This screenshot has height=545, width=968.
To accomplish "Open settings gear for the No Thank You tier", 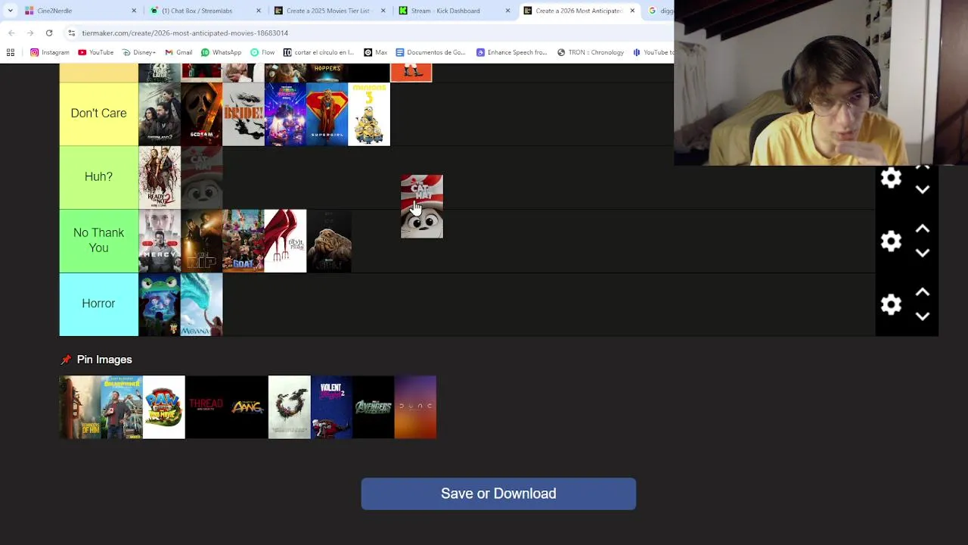I will point(891,241).
